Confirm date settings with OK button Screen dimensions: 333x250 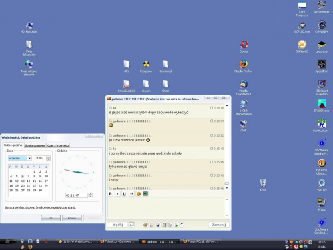pyautogui.click(x=51, y=218)
